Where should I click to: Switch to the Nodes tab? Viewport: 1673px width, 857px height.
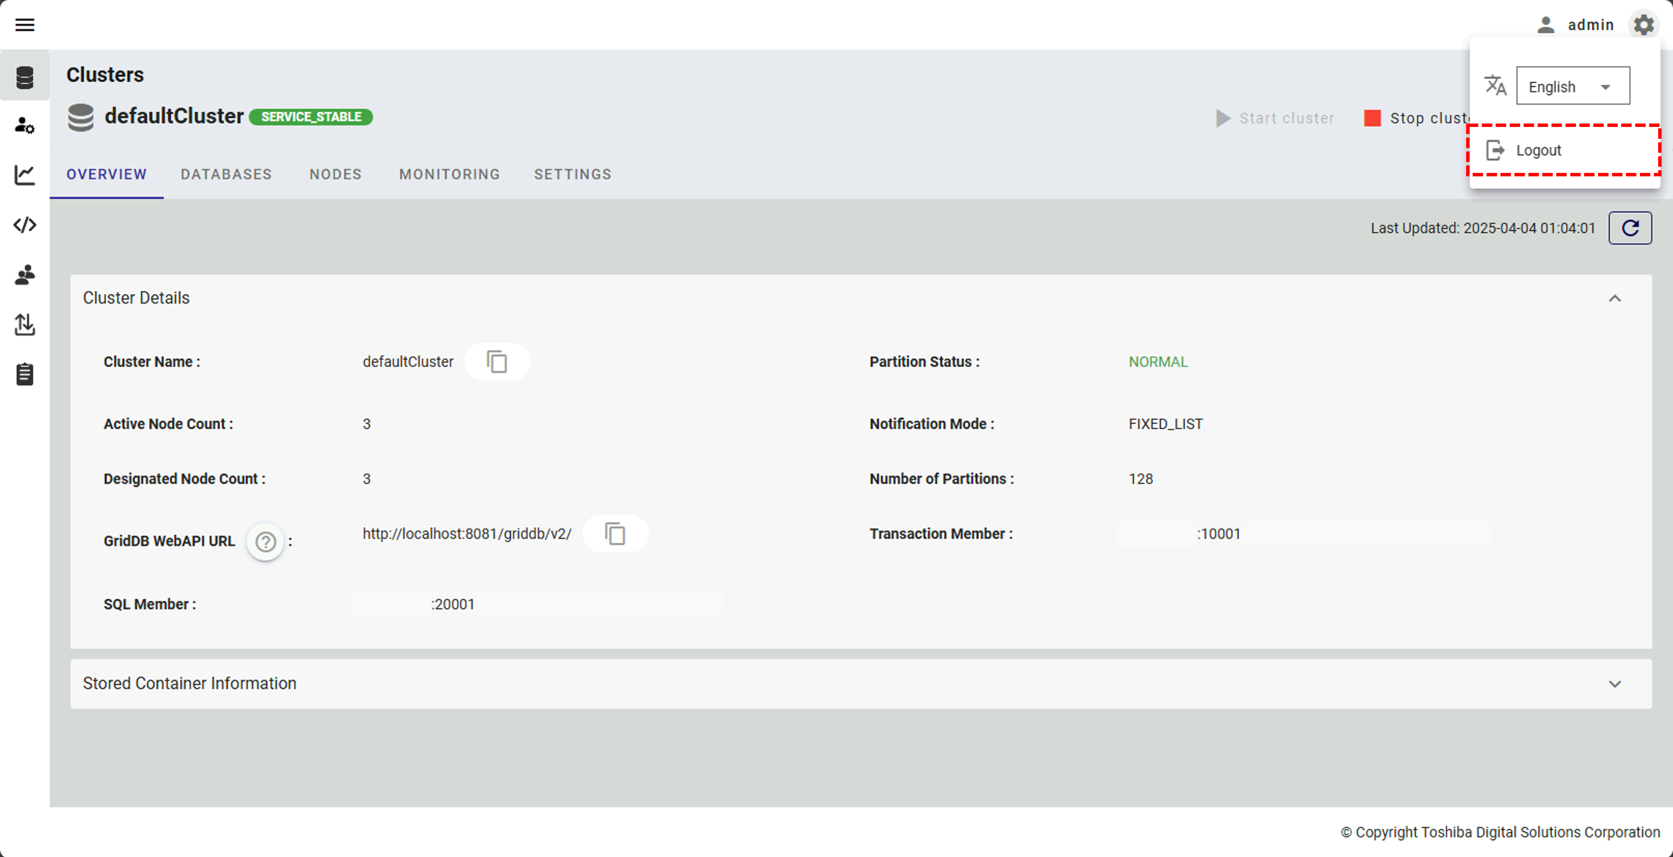pos(335,174)
